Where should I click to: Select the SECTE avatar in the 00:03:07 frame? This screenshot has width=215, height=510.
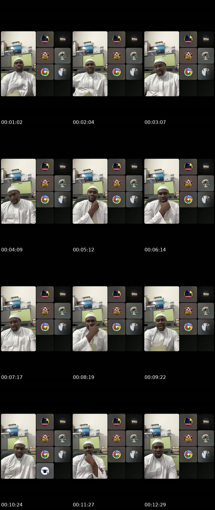pos(188,56)
